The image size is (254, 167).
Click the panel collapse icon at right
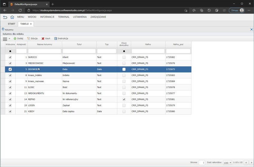pyautogui.click(x=251, y=29)
